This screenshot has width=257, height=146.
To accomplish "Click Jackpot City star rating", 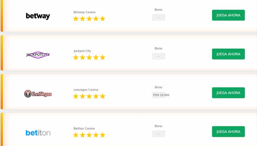I will click(x=89, y=57).
